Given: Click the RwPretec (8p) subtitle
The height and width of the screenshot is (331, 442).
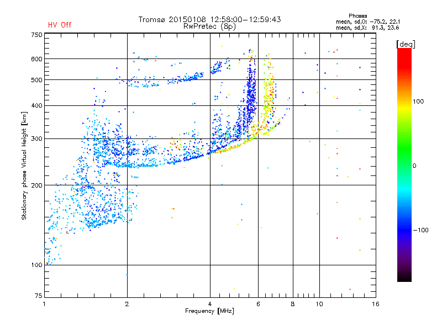Looking at the screenshot, I should (x=209, y=26).
